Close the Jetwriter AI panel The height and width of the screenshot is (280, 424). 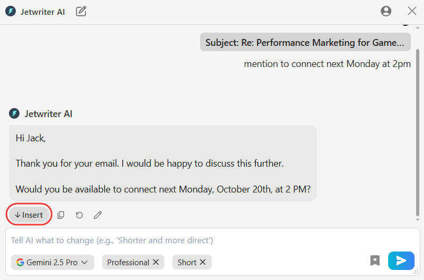click(x=412, y=11)
